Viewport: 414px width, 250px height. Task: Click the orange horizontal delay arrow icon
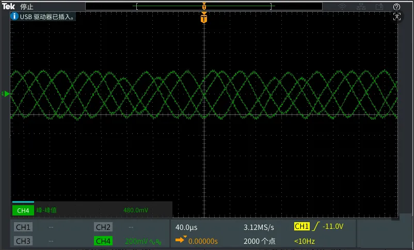tap(181, 240)
